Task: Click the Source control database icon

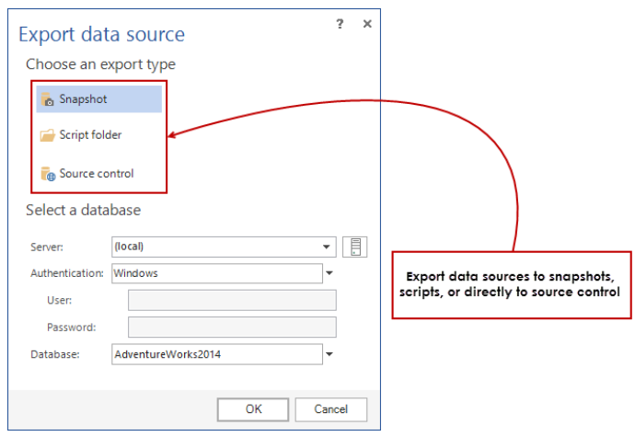Action: [x=48, y=174]
